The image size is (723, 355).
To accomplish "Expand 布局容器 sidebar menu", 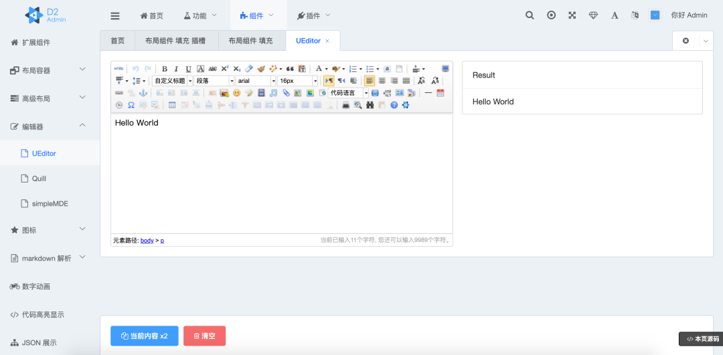I will (50, 70).
